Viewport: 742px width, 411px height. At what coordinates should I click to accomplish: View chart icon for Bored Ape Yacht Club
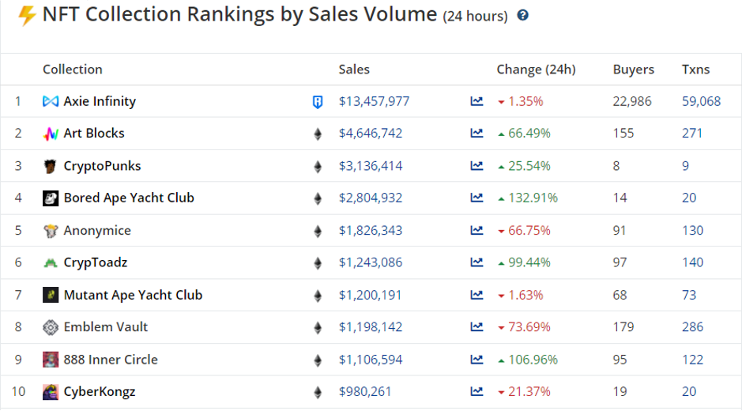476,198
